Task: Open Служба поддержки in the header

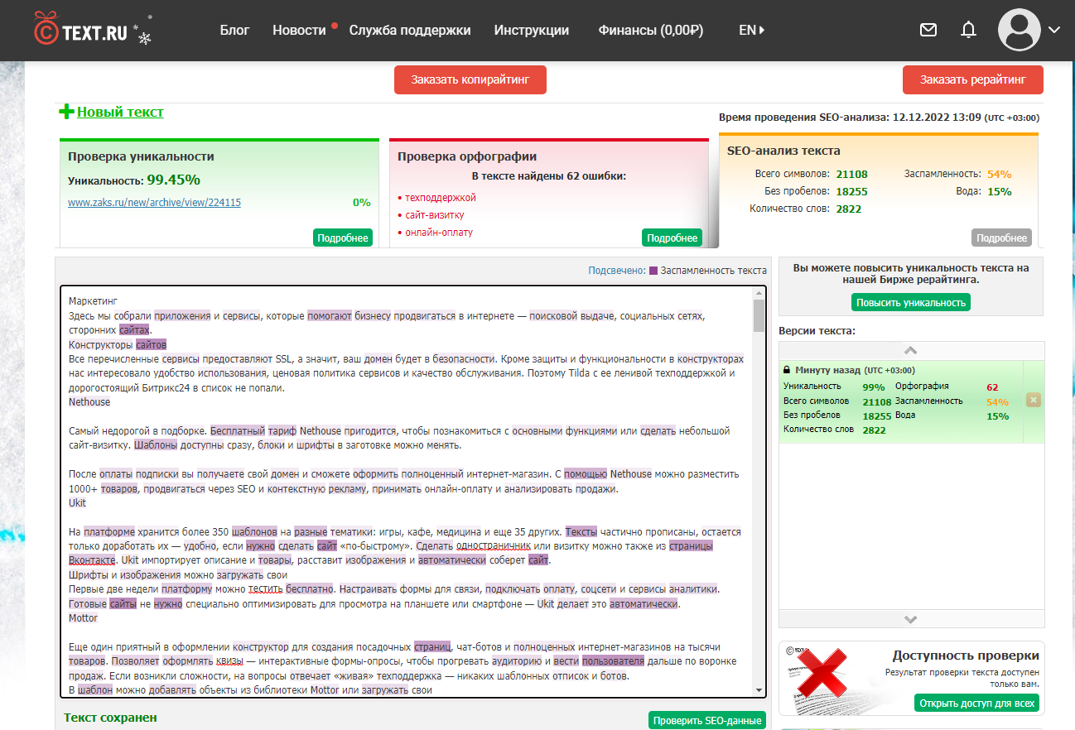Action: tap(410, 30)
